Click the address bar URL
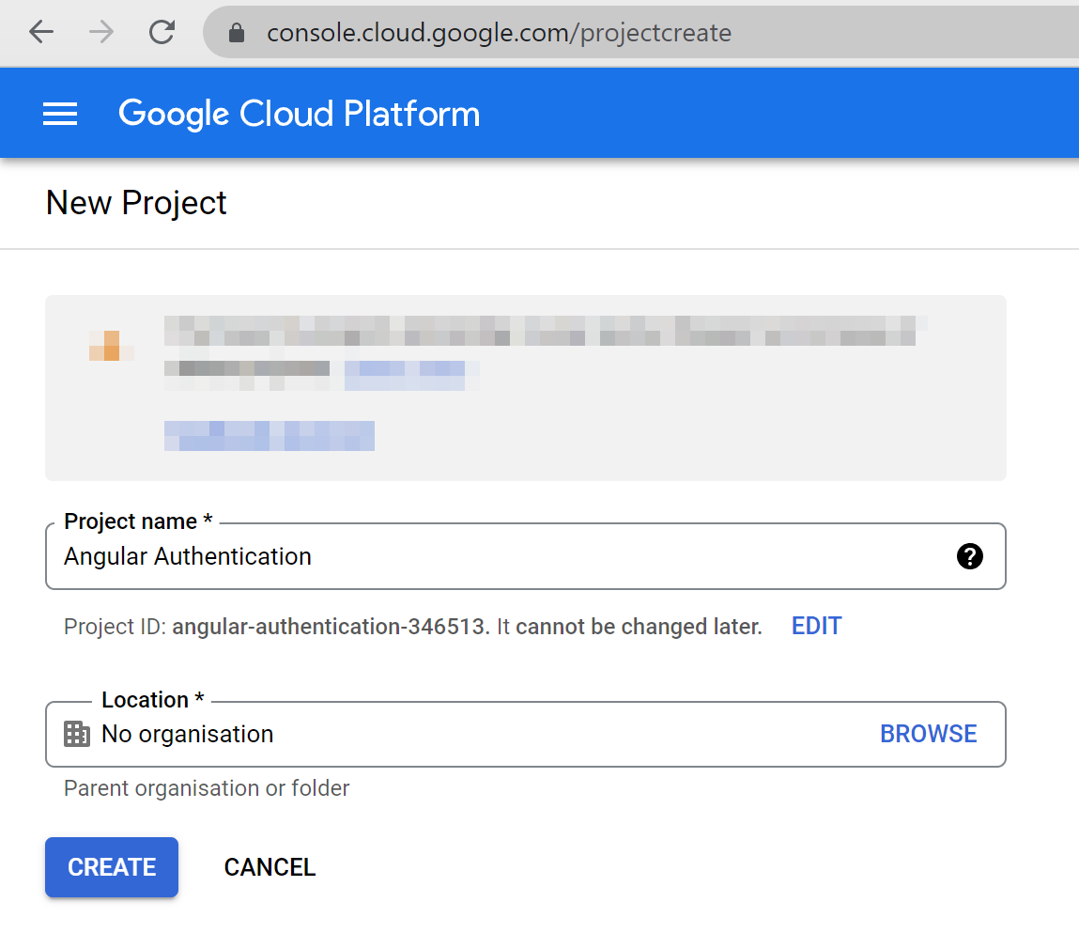The height and width of the screenshot is (933, 1079). click(x=499, y=34)
